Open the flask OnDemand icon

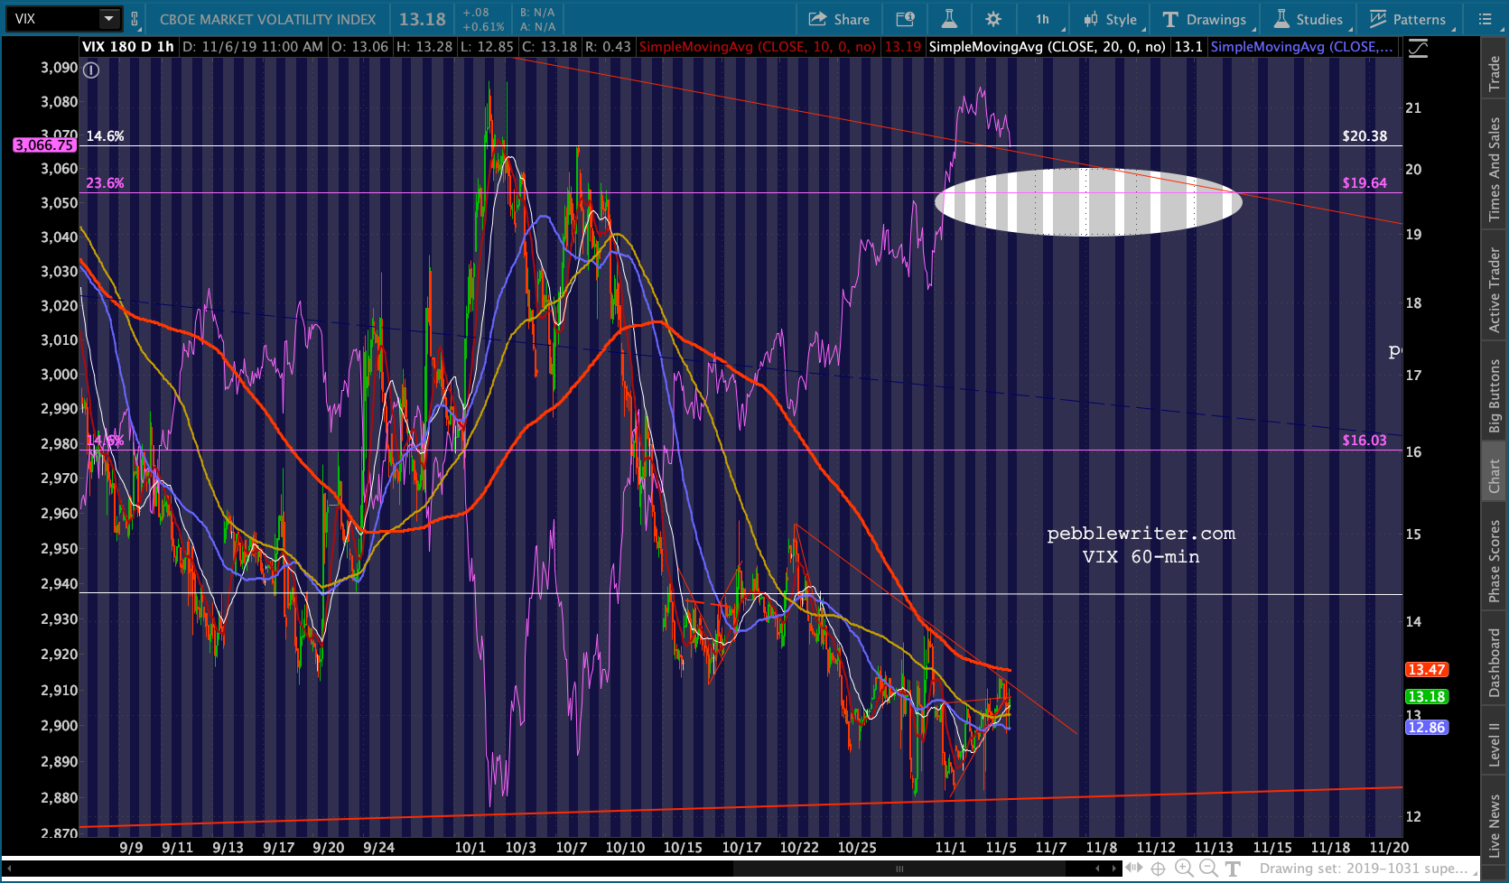pyautogui.click(x=949, y=19)
